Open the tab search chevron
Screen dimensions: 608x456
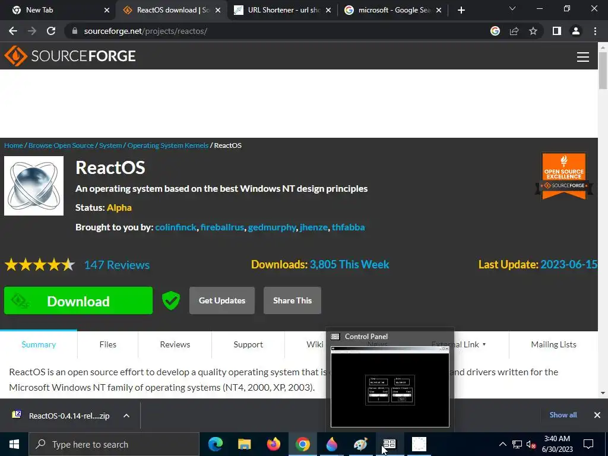[x=512, y=8]
